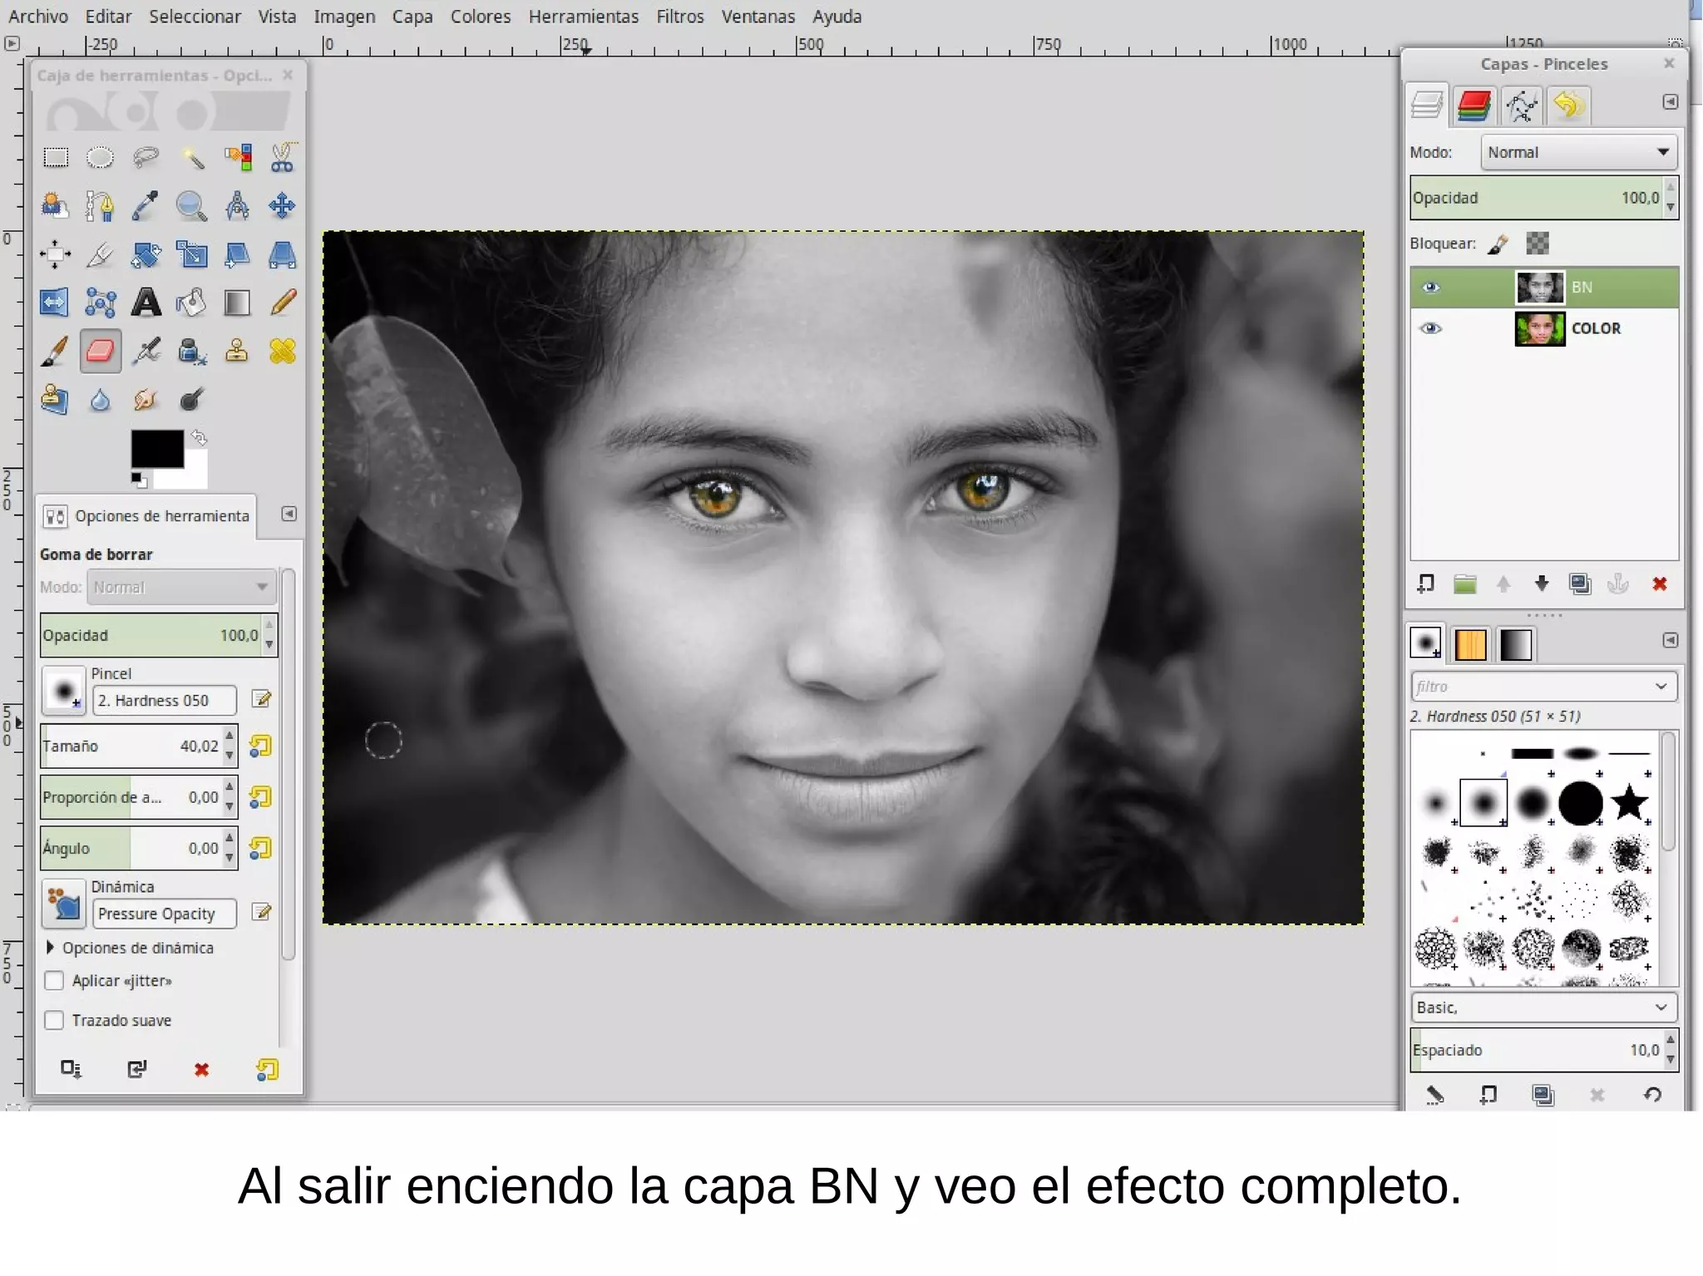Screen dimensions: 1703x1276
Task: Open layers dock configuration menu arrow
Action: [x=1671, y=101]
